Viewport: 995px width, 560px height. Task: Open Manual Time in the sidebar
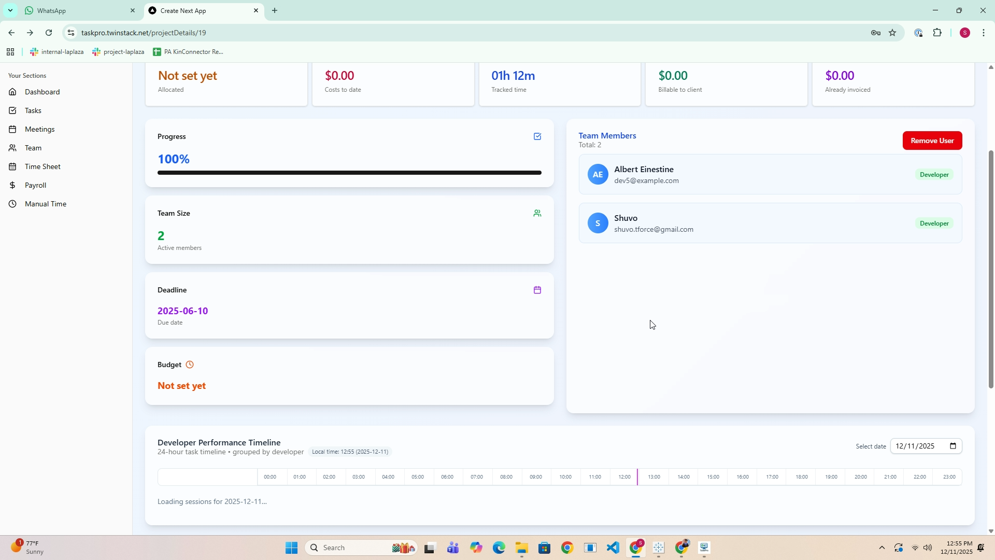tap(45, 204)
